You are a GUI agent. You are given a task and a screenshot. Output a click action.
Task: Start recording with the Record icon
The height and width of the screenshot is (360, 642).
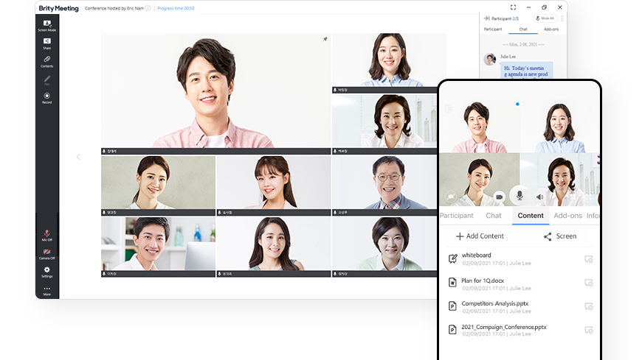[47, 98]
